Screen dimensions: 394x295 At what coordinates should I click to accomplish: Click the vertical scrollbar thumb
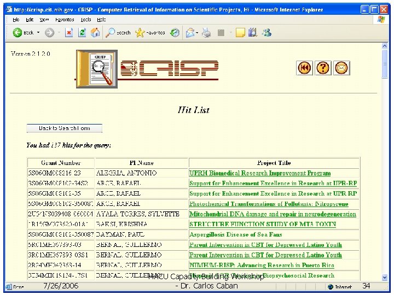pyautogui.click(x=385, y=64)
